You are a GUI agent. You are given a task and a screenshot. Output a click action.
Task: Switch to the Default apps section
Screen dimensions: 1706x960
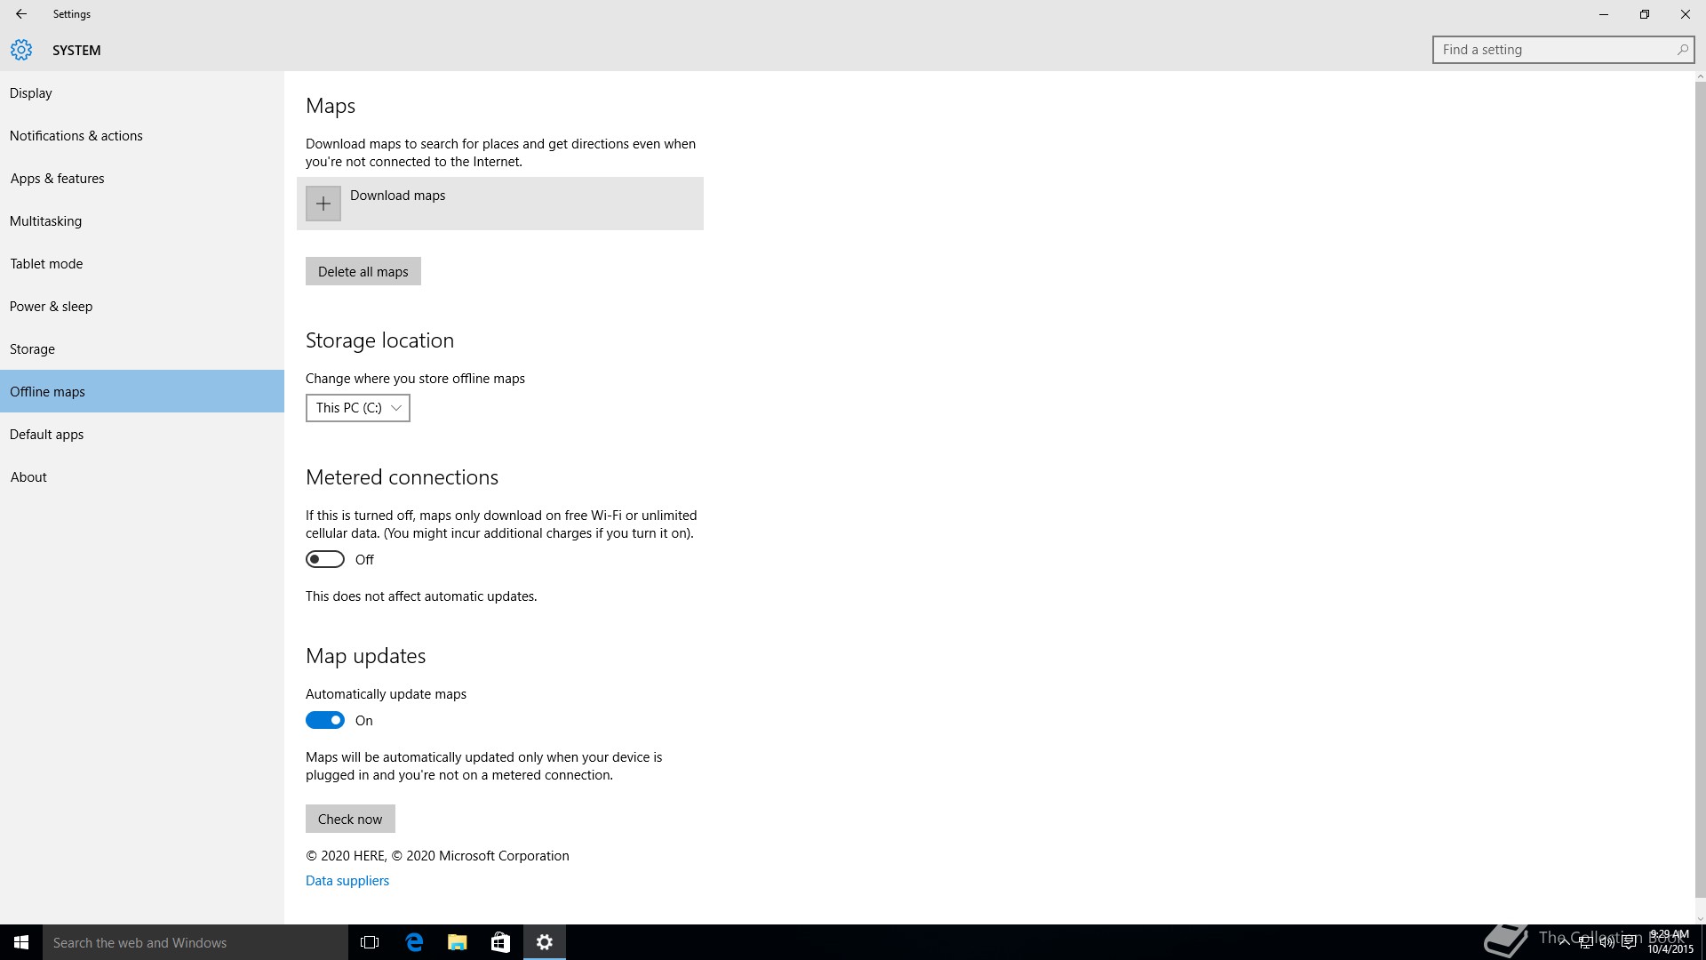click(x=46, y=435)
